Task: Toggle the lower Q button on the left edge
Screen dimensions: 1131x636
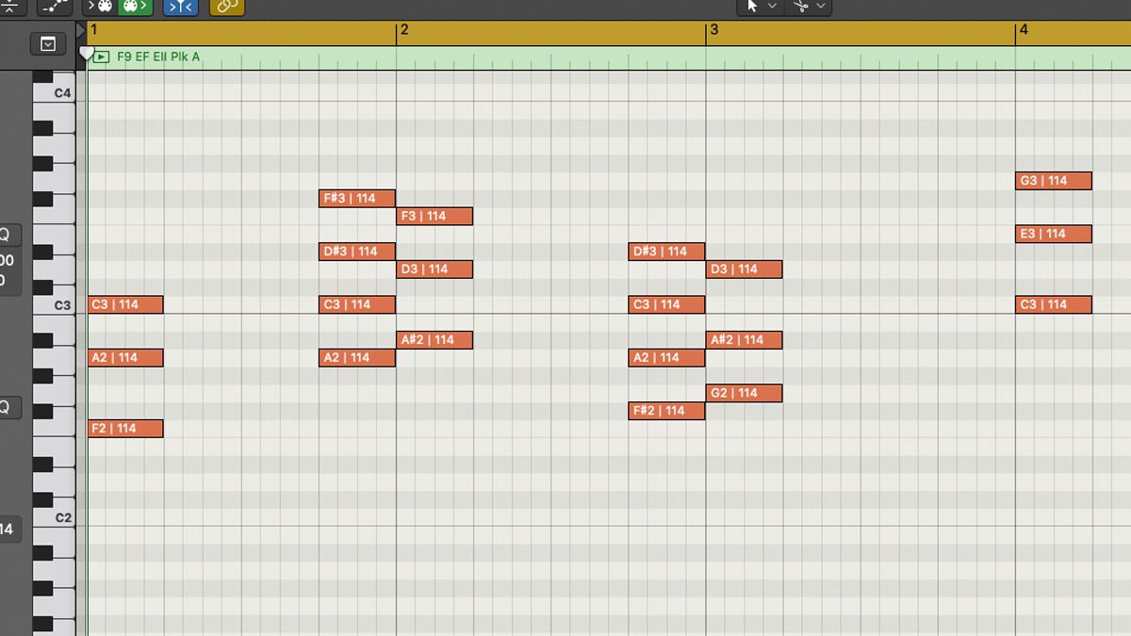Action: (6, 407)
